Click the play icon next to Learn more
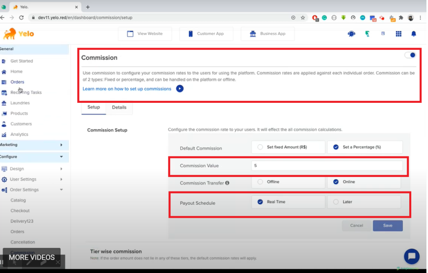The height and width of the screenshot is (273, 428). coord(180,89)
